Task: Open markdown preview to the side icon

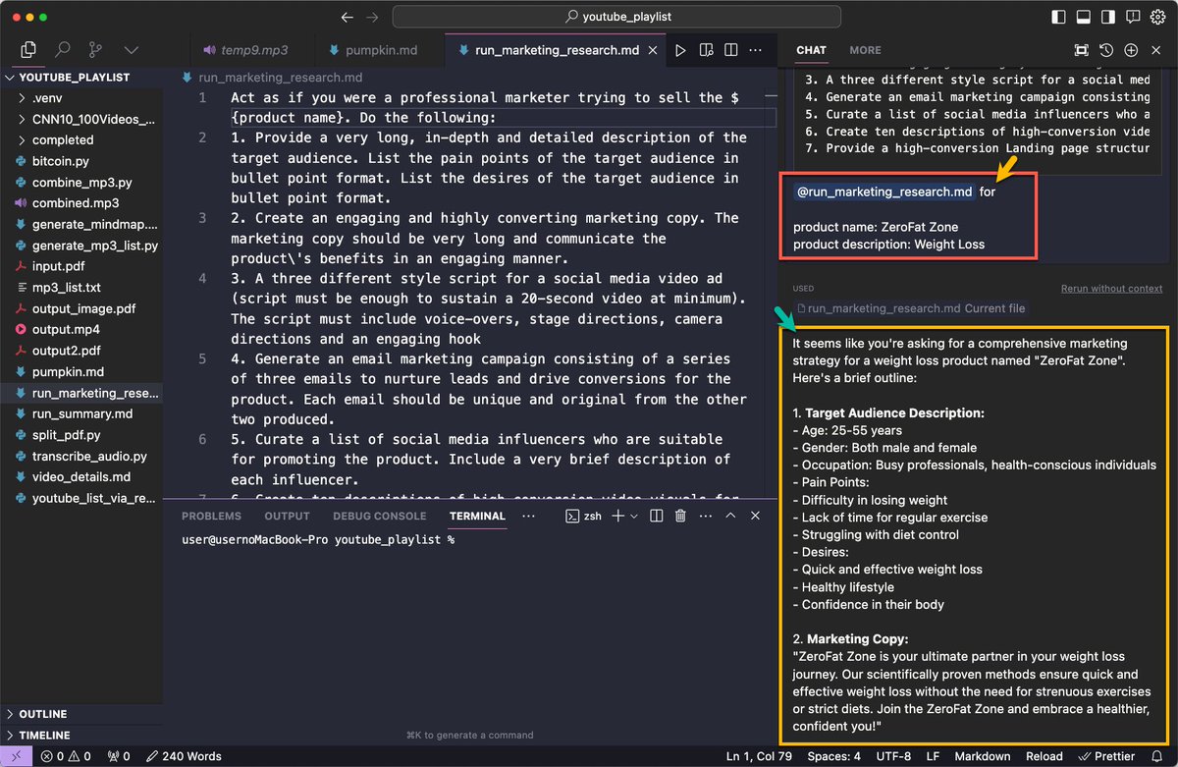Action: coord(706,50)
